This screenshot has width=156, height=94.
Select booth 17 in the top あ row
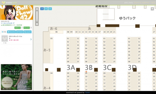point(99,32)
